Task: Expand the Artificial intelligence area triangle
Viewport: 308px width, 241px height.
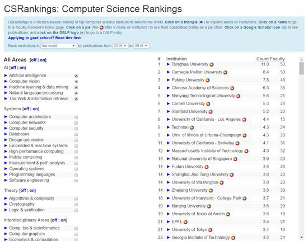Action: (x=6, y=75)
